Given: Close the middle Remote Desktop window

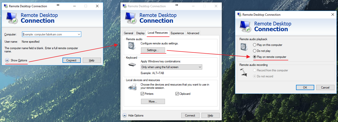Looking at the screenshot, I should click(216, 6).
